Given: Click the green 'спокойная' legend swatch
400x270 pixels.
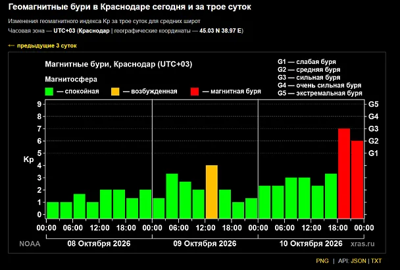Looking at the screenshot, I should coord(49,92).
